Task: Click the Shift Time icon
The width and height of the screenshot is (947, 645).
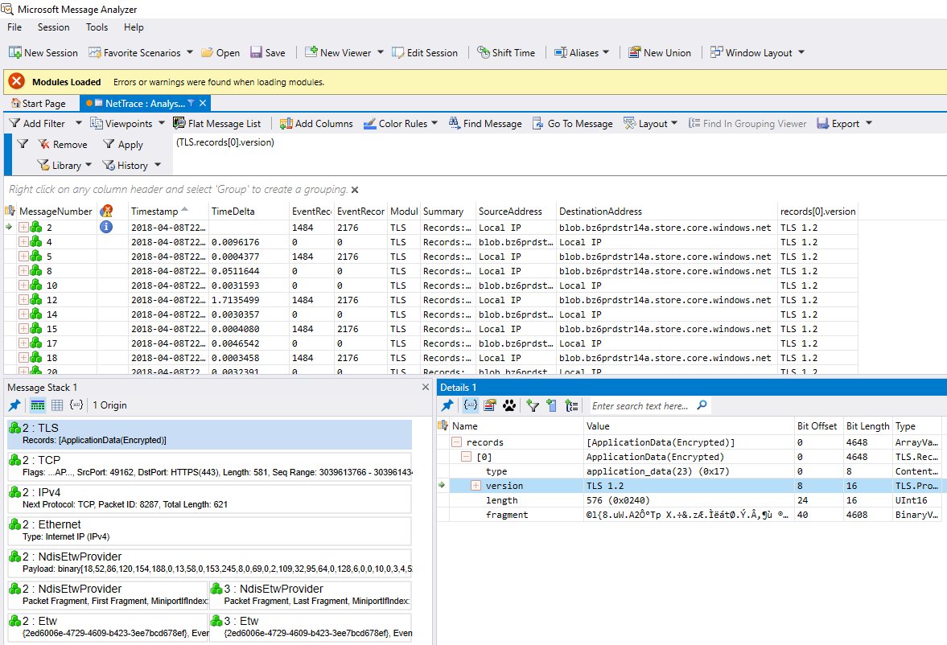Action: pos(484,52)
